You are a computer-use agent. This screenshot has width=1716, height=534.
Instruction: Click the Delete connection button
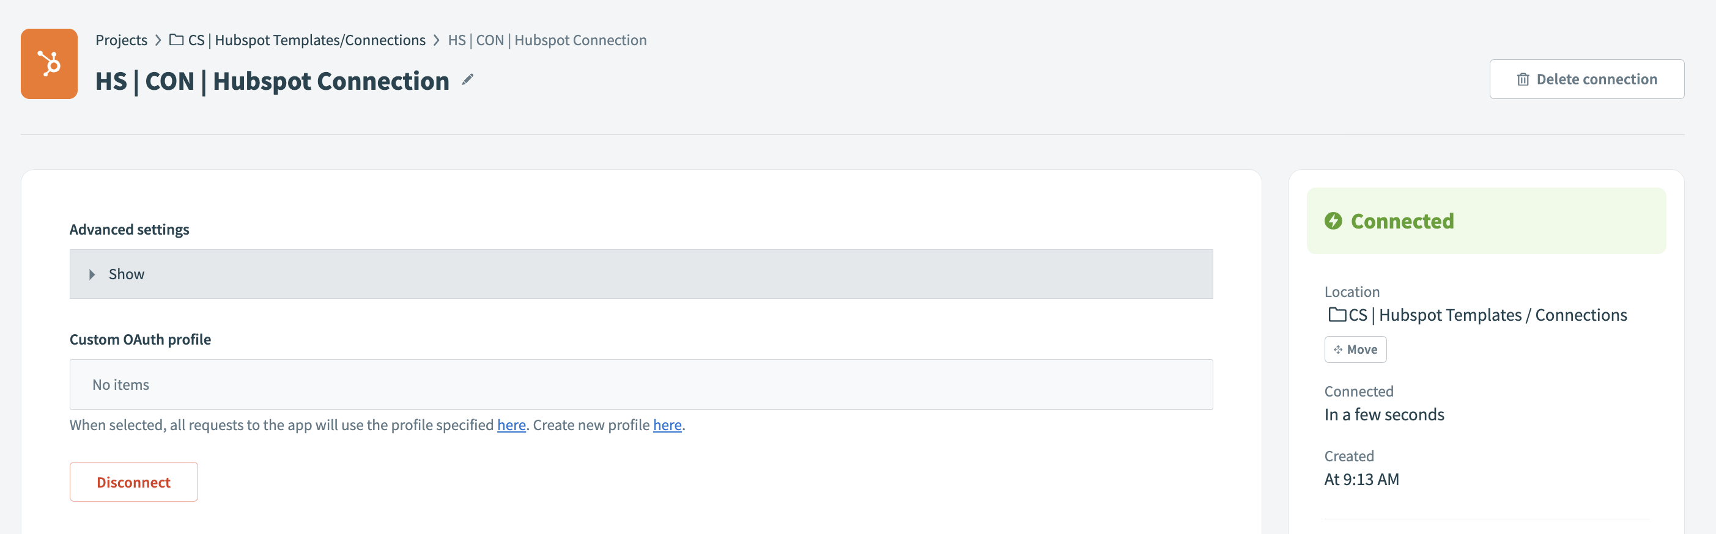click(1586, 79)
